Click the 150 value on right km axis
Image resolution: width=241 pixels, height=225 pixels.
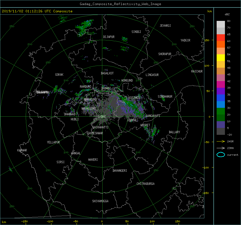tap(207, 40)
